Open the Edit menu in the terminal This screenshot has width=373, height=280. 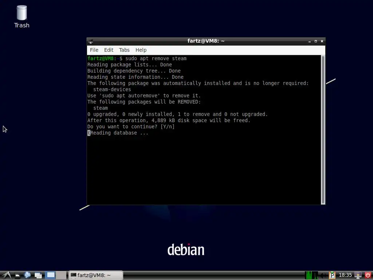click(109, 50)
